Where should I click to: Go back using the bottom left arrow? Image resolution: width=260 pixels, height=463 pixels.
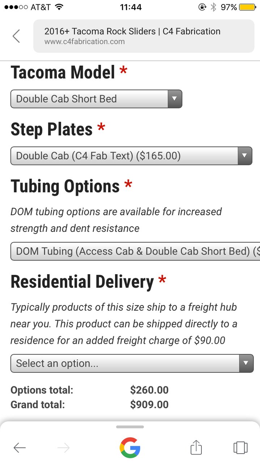[20, 448]
